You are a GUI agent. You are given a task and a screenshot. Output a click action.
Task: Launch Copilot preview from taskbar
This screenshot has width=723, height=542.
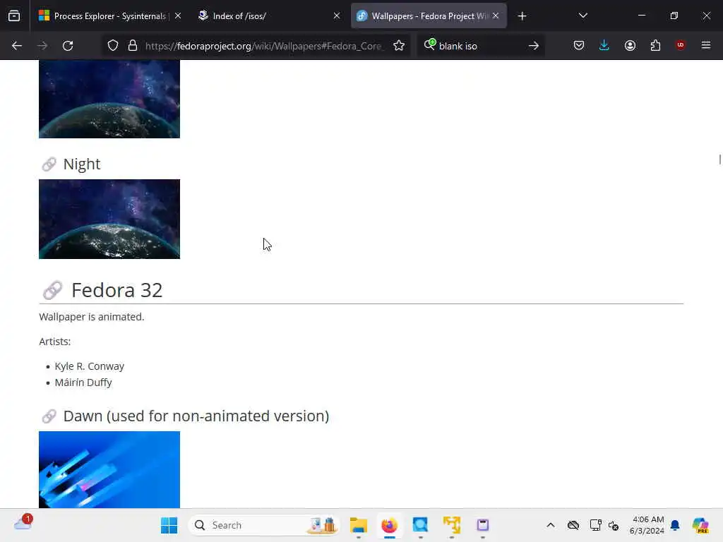click(x=700, y=525)
